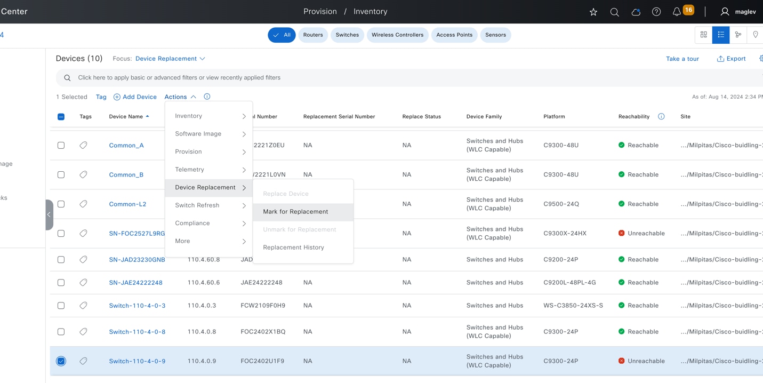Open the Focus Device Replacement dropdown
Image resolution: width=763 pixels, height=383 pixels.
point(170,59)
